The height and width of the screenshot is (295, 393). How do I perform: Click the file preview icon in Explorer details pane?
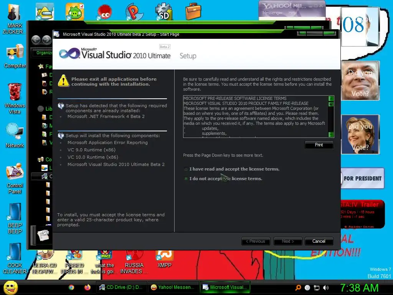tap(43, 235)
